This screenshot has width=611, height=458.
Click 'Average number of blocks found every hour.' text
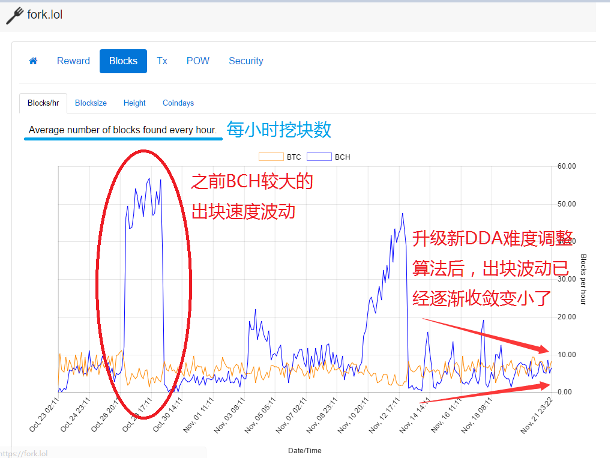point(122,130)
